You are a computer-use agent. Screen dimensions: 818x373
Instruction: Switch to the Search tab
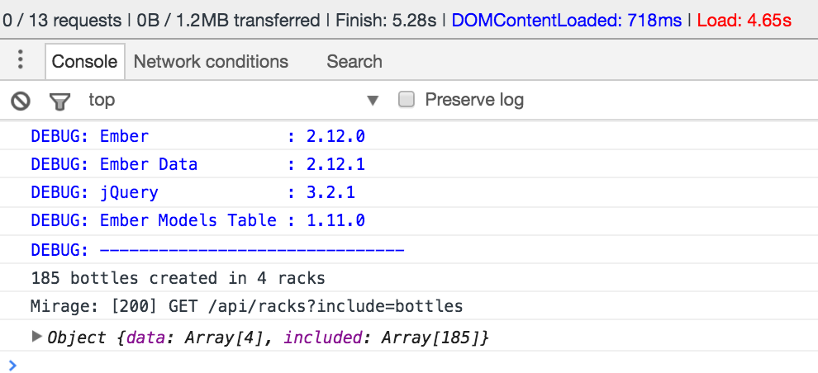coord(354,61)
